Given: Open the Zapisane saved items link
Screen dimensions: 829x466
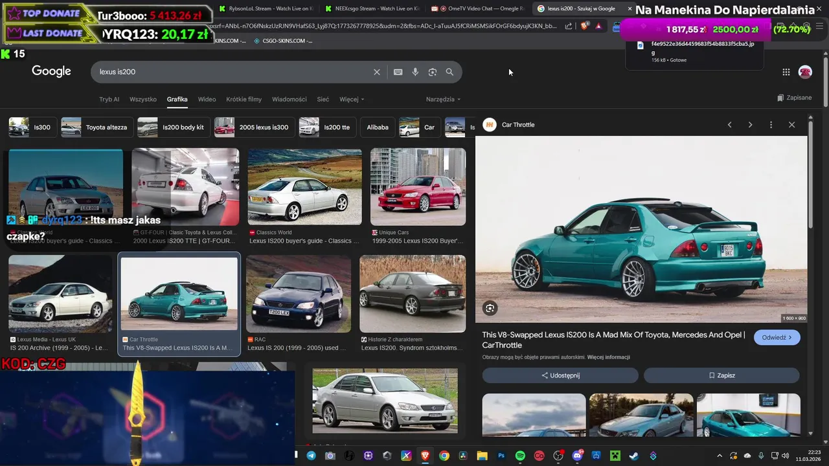Looking at the screenshot, I should pos(794,98).
